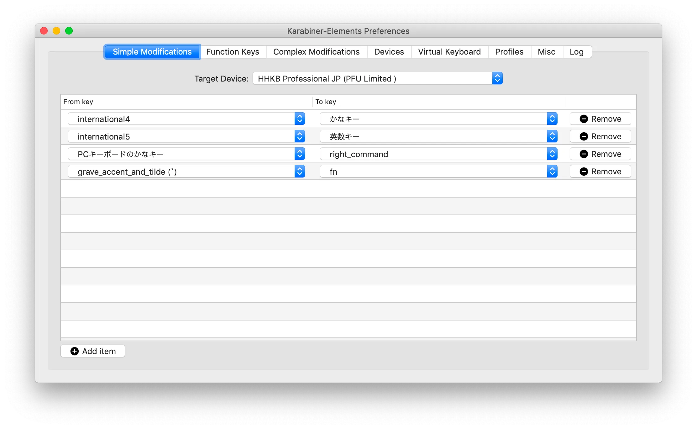Click the stepper arrows on the Target Device selector
697x429 pixels.
pos(497,78)
